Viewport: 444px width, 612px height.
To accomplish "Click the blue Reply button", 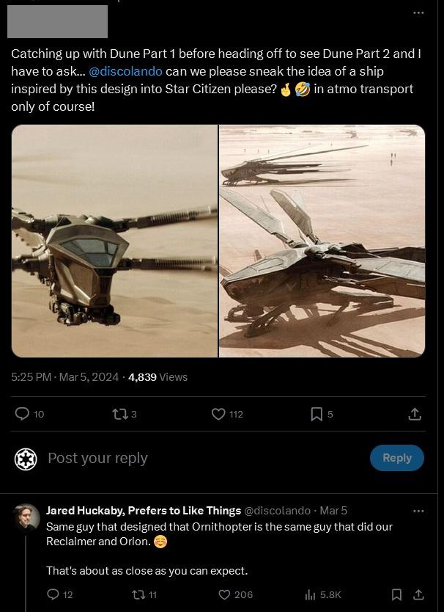I will (x=396, y=458).
